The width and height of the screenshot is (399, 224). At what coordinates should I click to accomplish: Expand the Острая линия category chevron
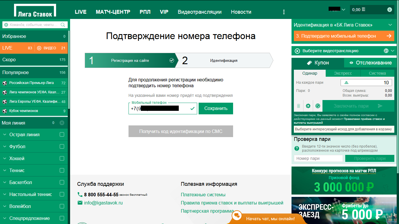[x=4, y=134]
